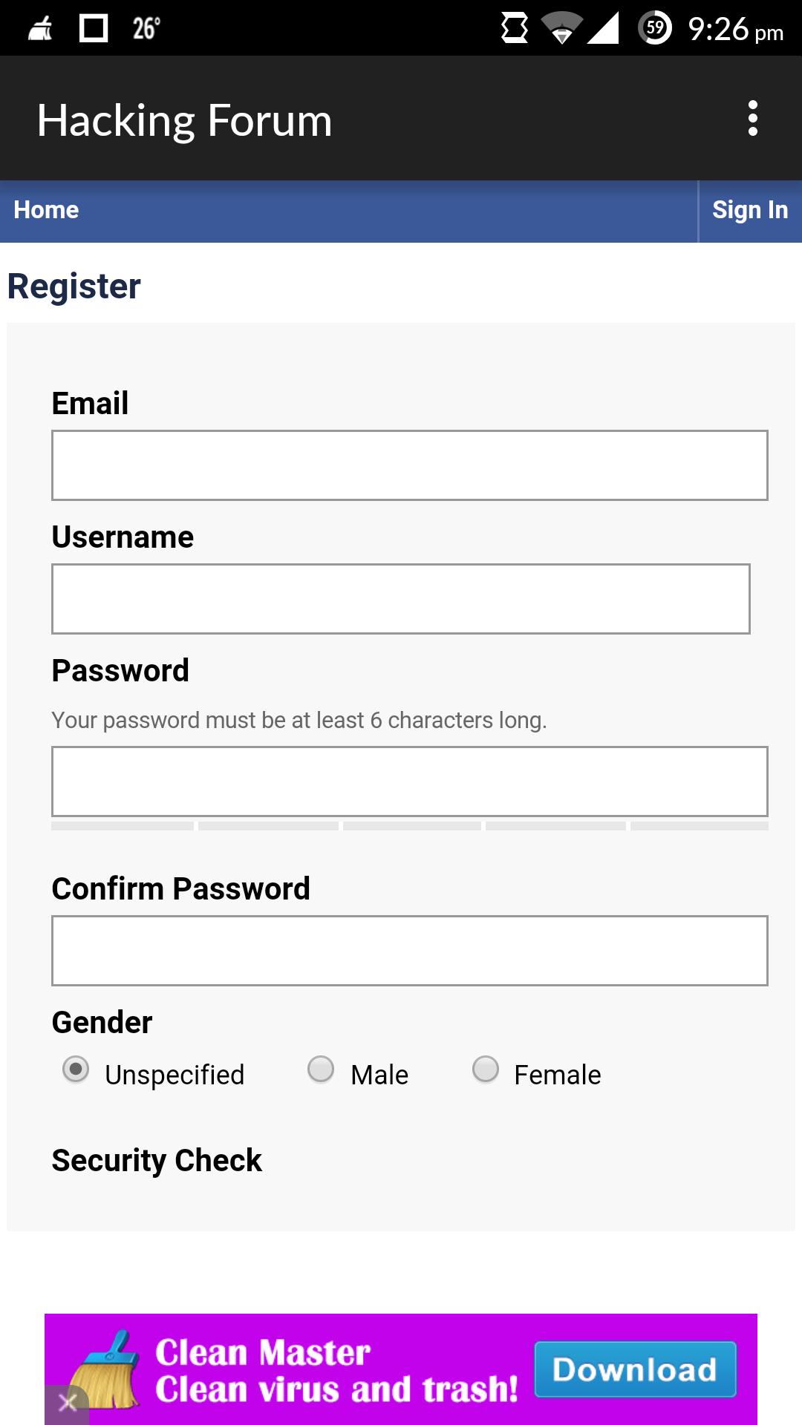Tap the Wi-Fi status icon
This screenshot has height=1425, width=802.
(561, 28)
